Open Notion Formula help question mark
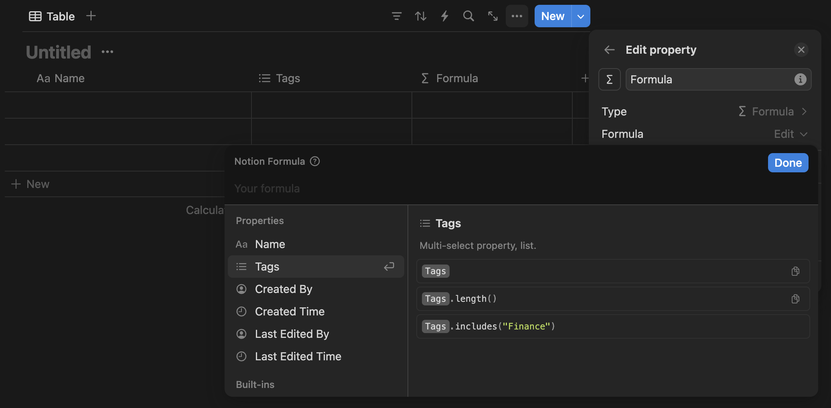 point(315,161)
